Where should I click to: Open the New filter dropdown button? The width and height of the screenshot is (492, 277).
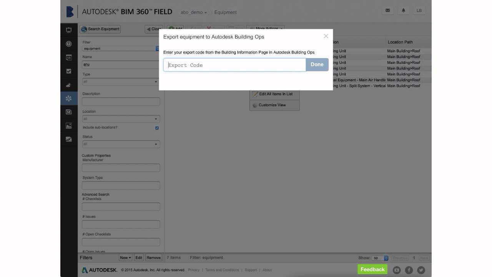pyautogui.click(x=125, y=258)
